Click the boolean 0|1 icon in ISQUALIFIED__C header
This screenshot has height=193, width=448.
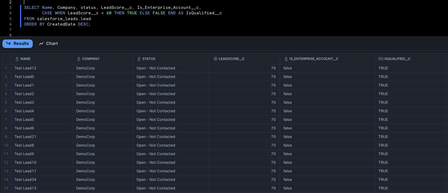click(381, 59)
